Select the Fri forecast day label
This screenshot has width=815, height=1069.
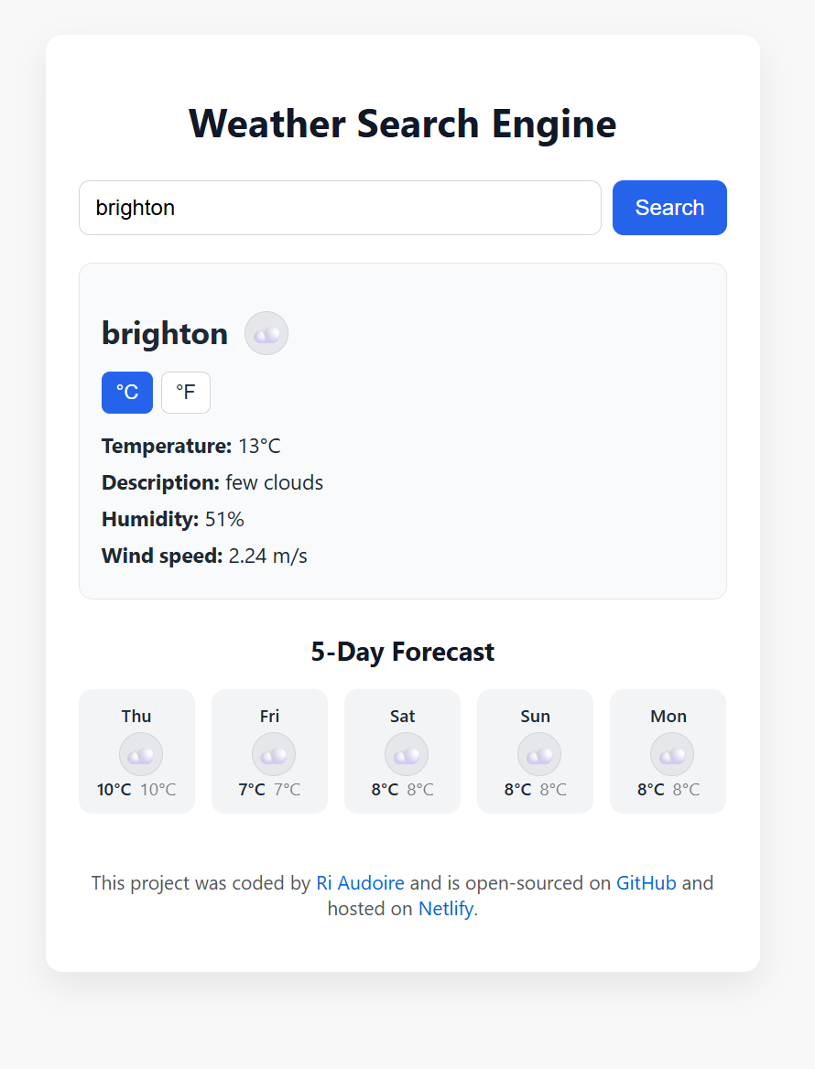click(269, 717)
